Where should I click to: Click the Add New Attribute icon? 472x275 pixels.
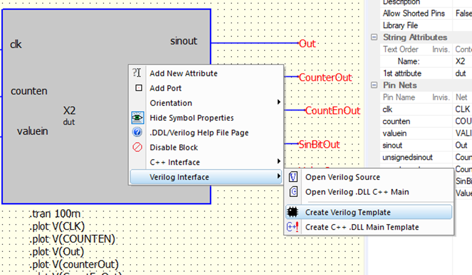pyautogui.click(x=137, y=73)
